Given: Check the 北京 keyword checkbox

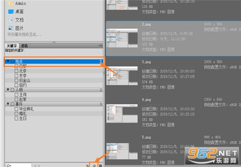Looking at the screenshot, I should point(16,71).
